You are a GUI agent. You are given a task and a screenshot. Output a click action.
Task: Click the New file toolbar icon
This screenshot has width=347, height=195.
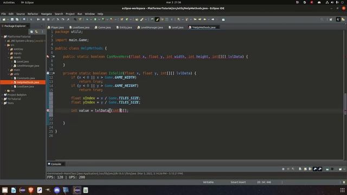(4, 19)
